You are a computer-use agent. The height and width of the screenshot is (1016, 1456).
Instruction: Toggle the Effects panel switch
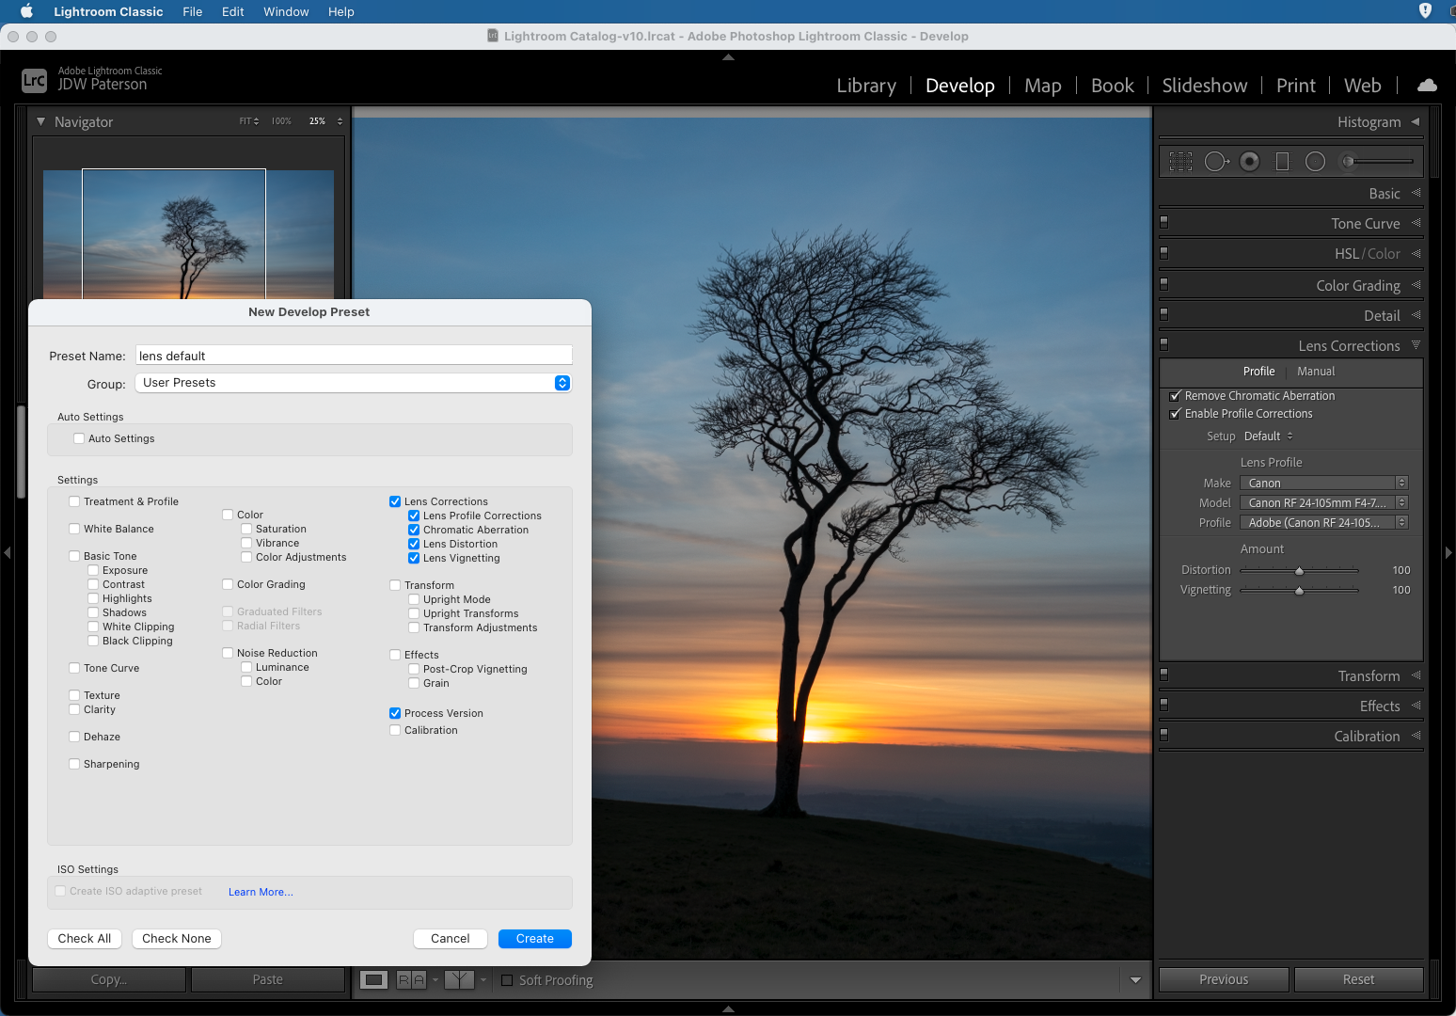[x=1164, y=705]
